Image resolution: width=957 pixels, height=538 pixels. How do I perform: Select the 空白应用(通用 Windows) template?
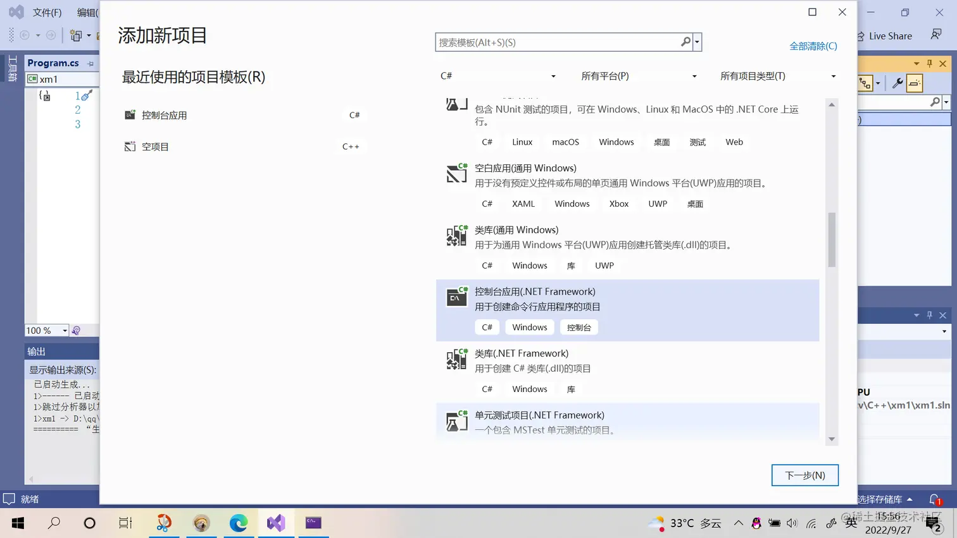(x=627, y=186)
